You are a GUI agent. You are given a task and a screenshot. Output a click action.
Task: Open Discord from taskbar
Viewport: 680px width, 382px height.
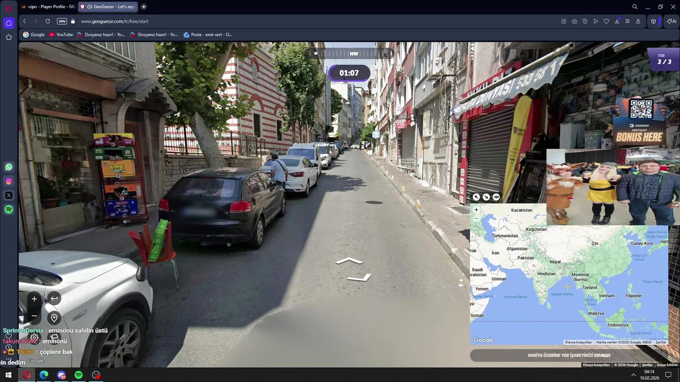(x=62, y=375)
